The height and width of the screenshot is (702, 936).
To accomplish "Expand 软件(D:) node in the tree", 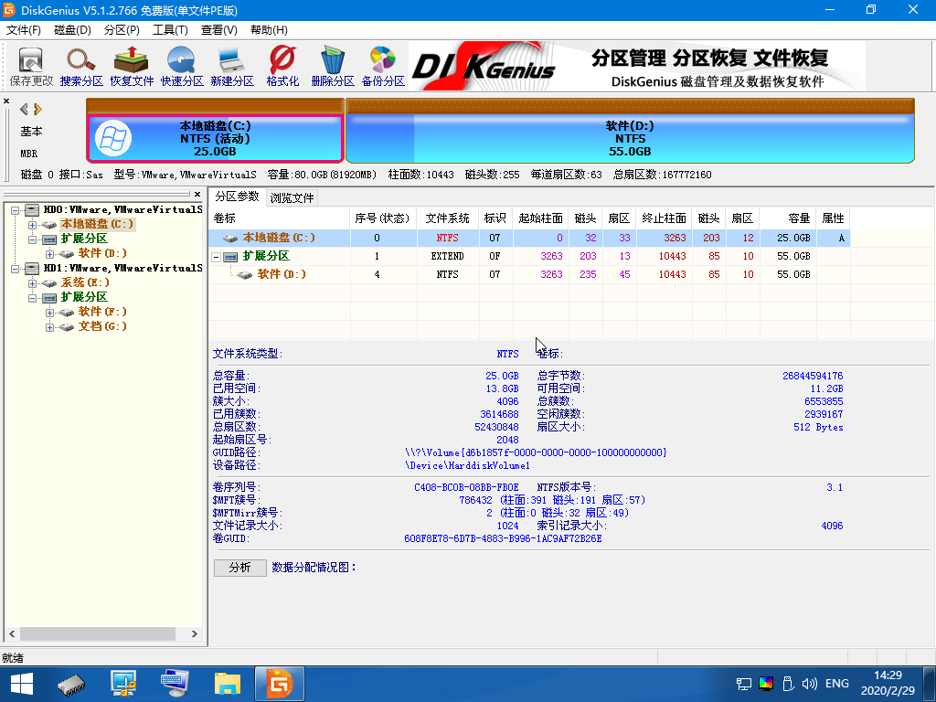I will [x=49, y=254].
